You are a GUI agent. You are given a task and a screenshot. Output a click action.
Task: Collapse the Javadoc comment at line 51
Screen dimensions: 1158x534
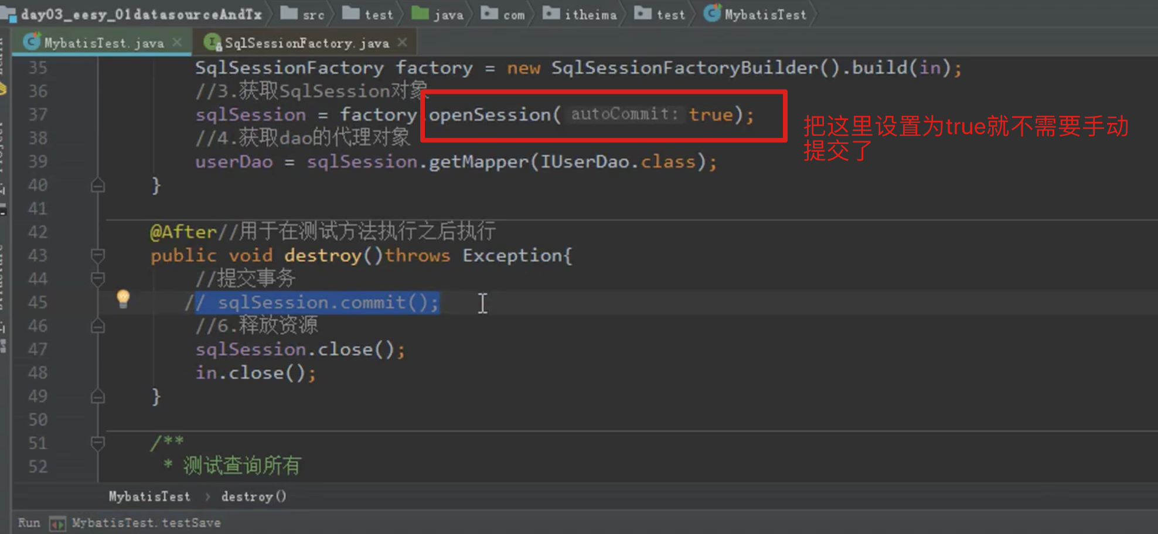[x=98, y=443]
